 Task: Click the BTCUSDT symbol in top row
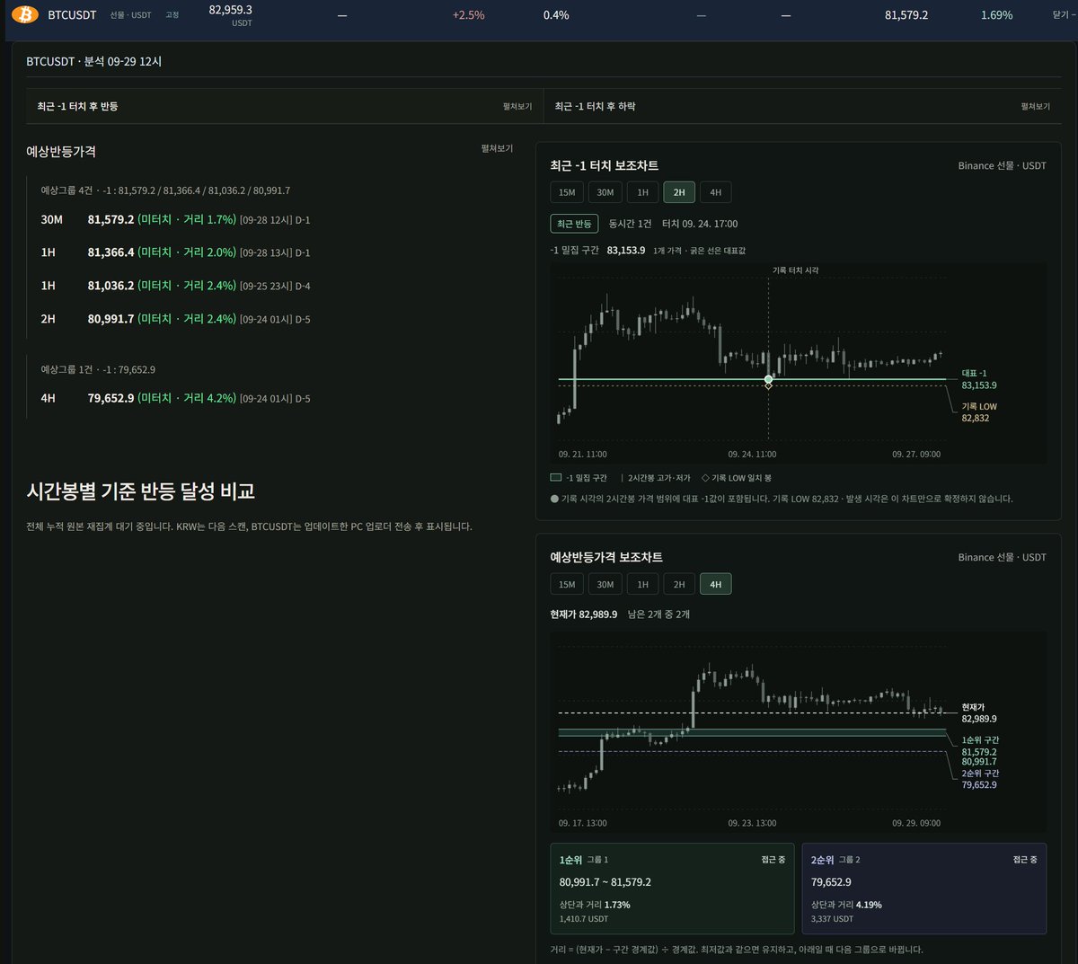72,15
